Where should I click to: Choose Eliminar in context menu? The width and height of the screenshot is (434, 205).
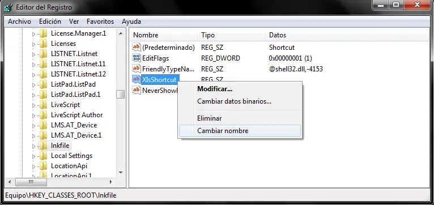[240, 118]
